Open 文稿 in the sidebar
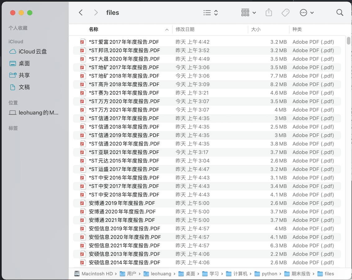The image size is (352, 280). pos(24,87)
